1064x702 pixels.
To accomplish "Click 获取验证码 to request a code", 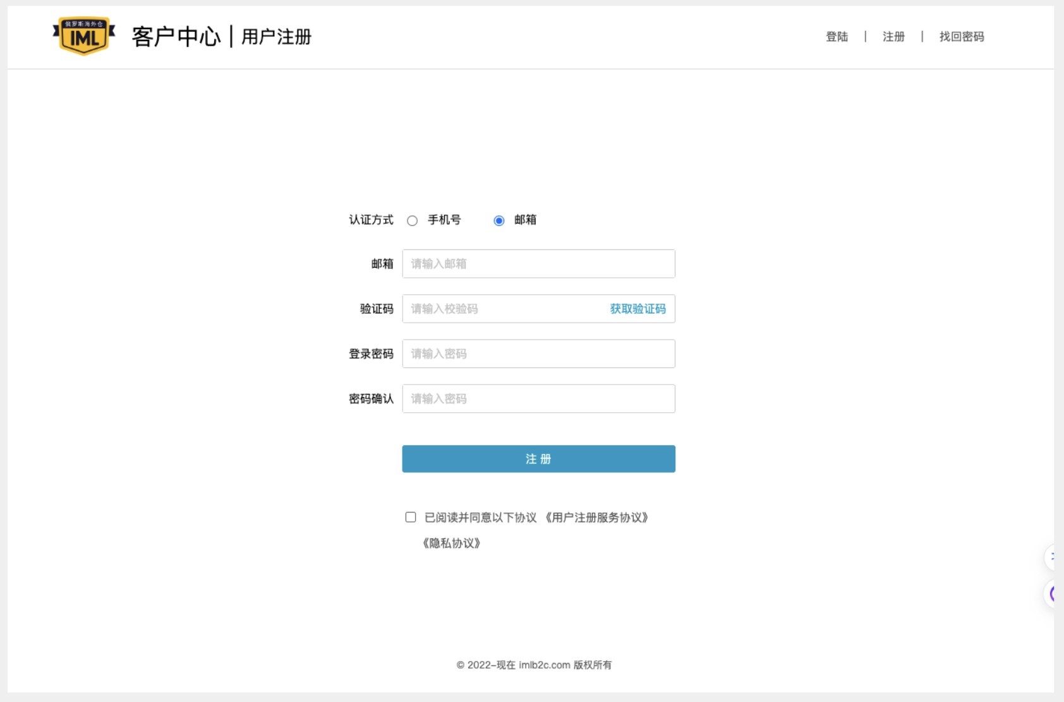I will pos(638,309).
